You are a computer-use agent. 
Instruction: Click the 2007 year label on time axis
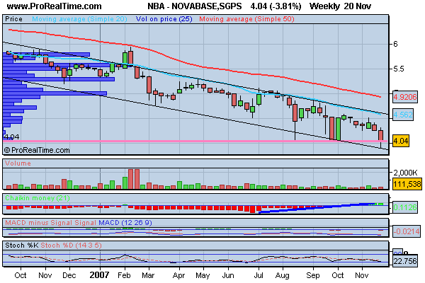tap(99, 275)
